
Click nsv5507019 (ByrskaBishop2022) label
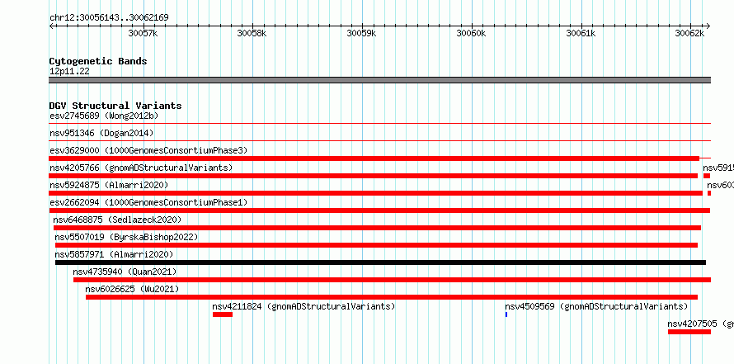tap(126, 237)
